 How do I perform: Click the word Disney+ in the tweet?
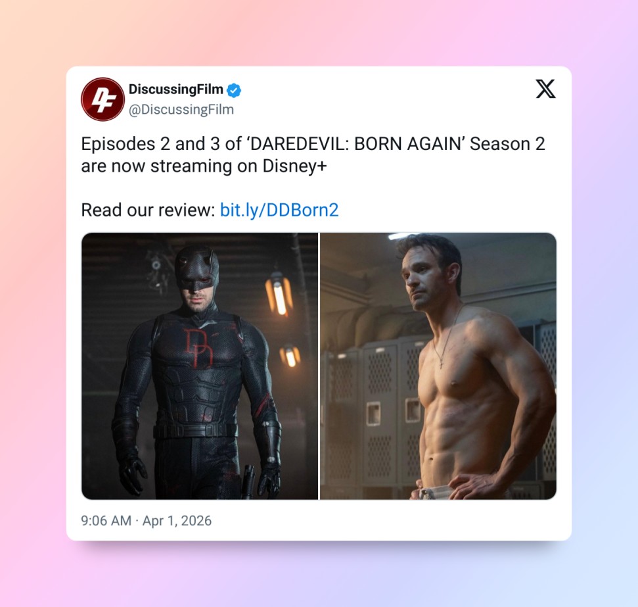(294, 166)
